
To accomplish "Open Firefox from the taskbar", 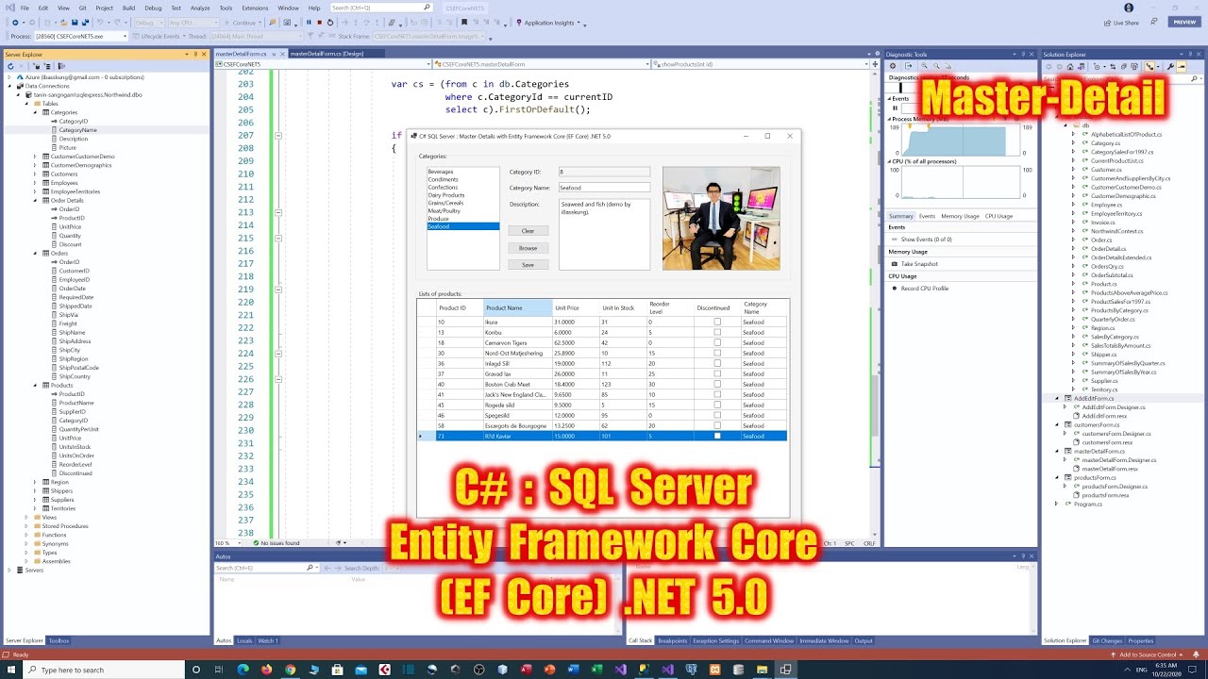I will click(x=266, y=670).
